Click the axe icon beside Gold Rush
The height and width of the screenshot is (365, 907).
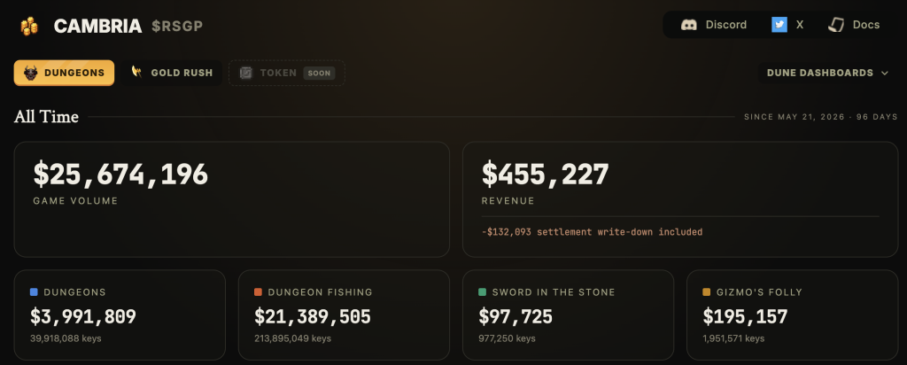pyautogui.click(x=137, y=73)
